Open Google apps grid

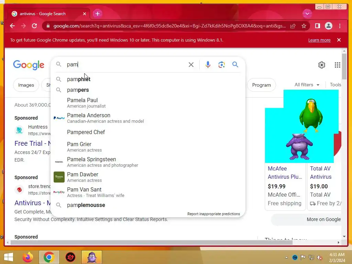338,65
